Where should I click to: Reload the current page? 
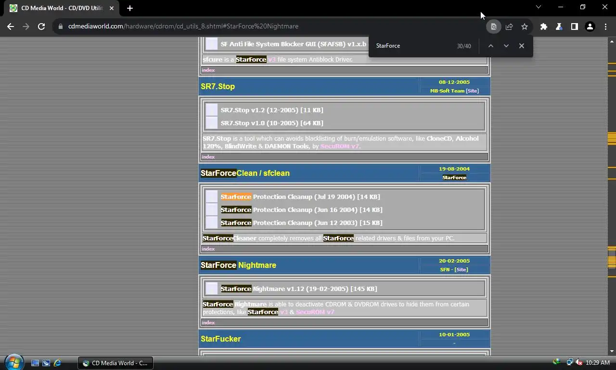coord(41,26)
